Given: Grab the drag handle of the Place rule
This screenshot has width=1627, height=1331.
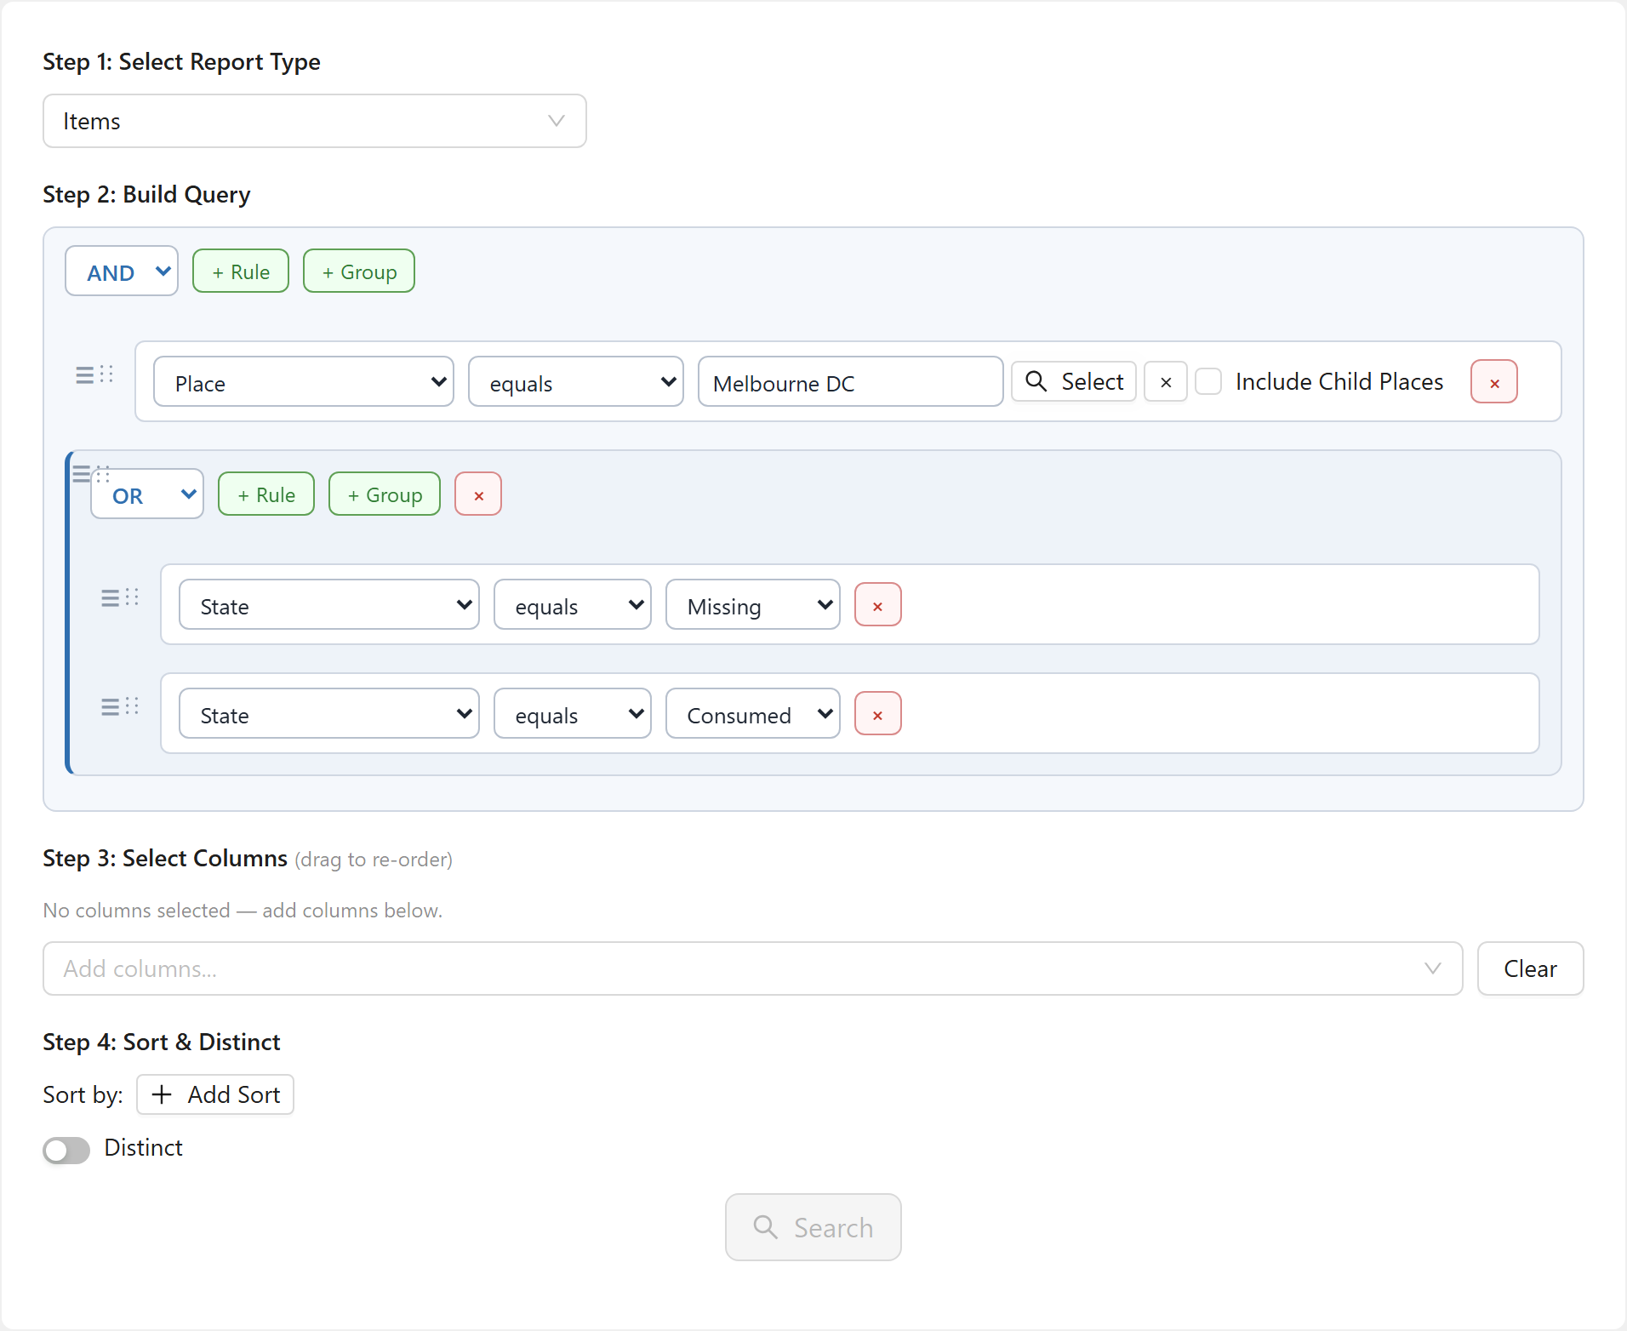Looking at the screenshot, I should tap(94, 374).
